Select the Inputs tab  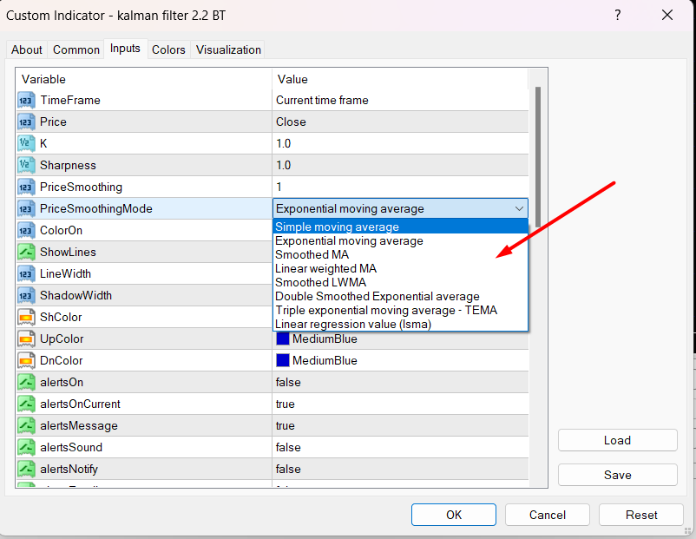point(125,49)
